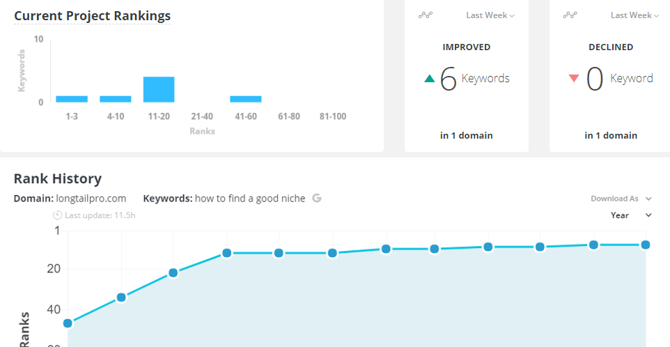Click the last rank history data point

point(646,245)
